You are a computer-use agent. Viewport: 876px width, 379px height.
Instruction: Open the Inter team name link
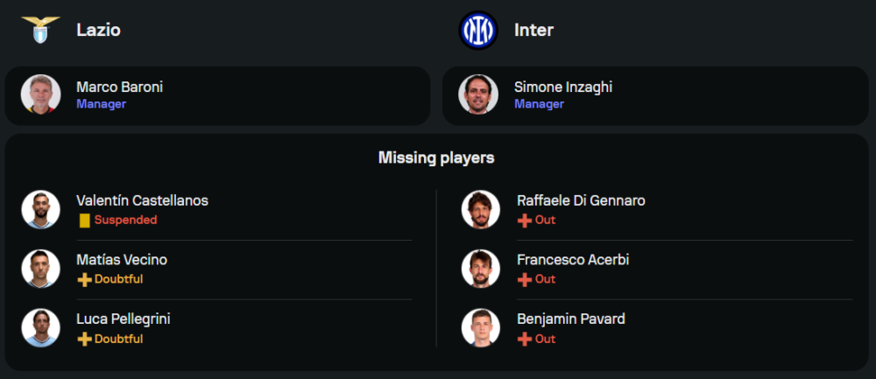533,30
